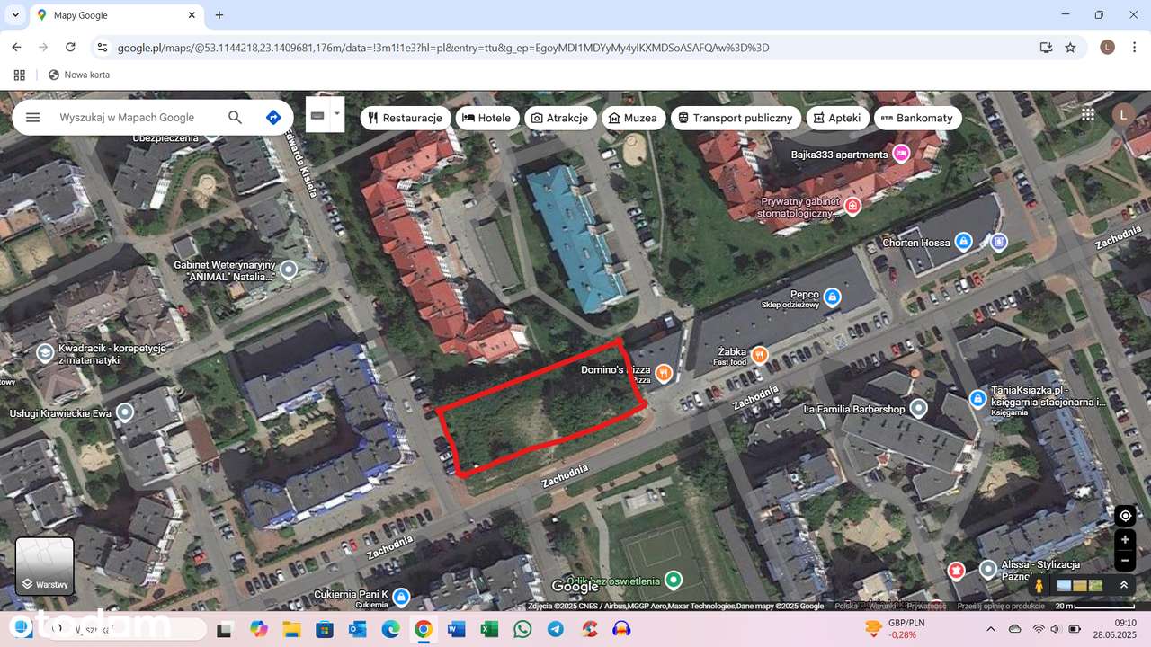Open directions with the blue arrow icon
The image size is (1151, 647).
(x=273, y=118)
